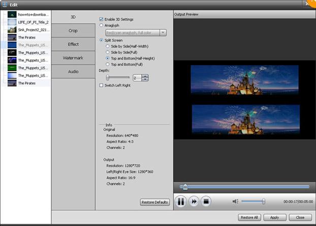
Task: Click the Restore Defaults button
Action: click(155, 202)
